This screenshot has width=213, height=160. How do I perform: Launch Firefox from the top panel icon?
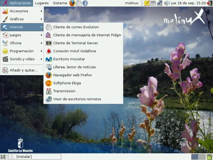[72, 3]
